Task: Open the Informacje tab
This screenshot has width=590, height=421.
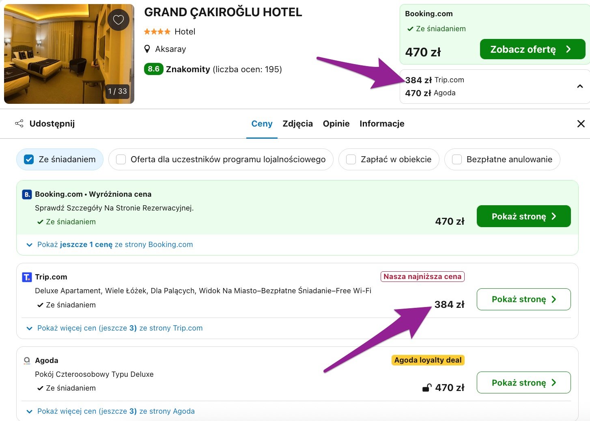Action: click(382, 124)
